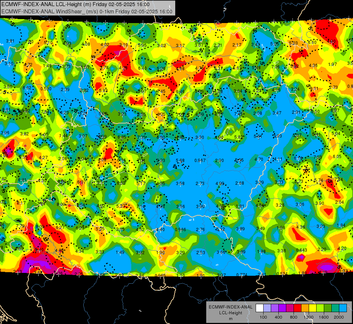
Task: Click the wind shear value 2.20
Action: [322, 249]
